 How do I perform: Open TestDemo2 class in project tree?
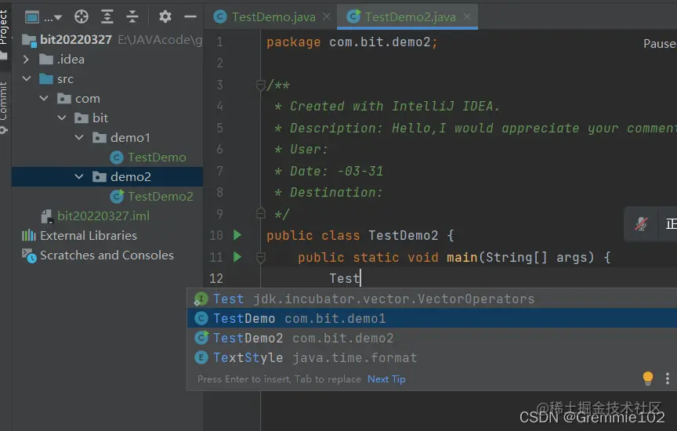pos(160,197)
